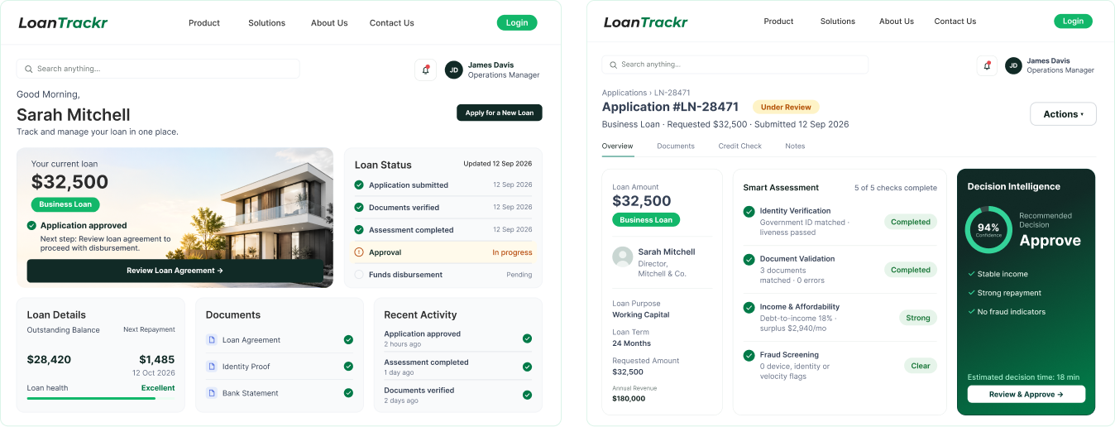Click check icon beside Documents verified status
Screen dimensions: 1115x427
(359, 208)
